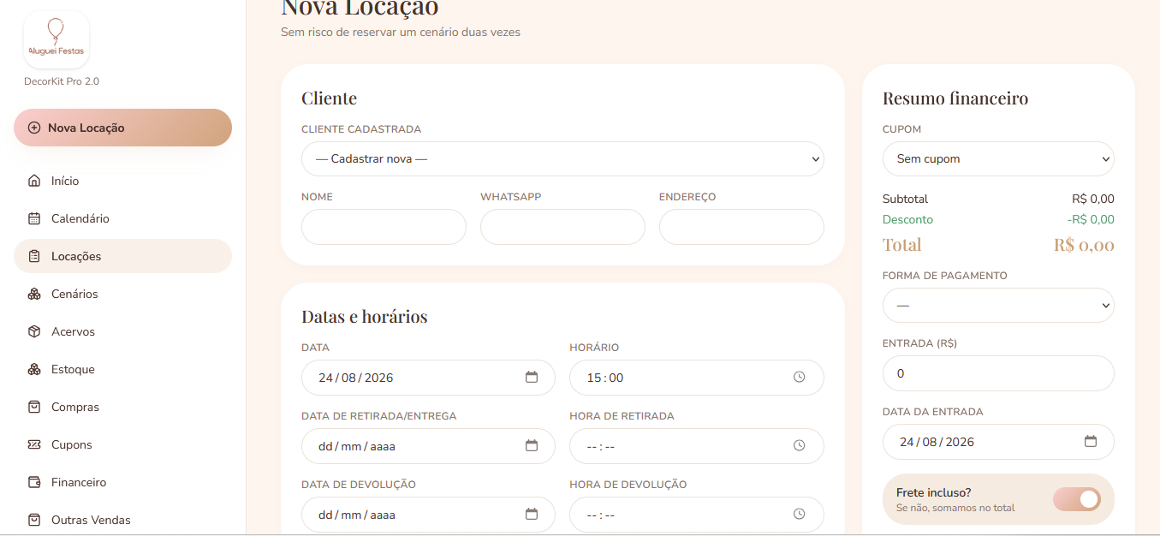Navigate to Estoque in the sidebar
Image resolution: width=1160 pixels, height=536 pixels.
click(122, 369)
